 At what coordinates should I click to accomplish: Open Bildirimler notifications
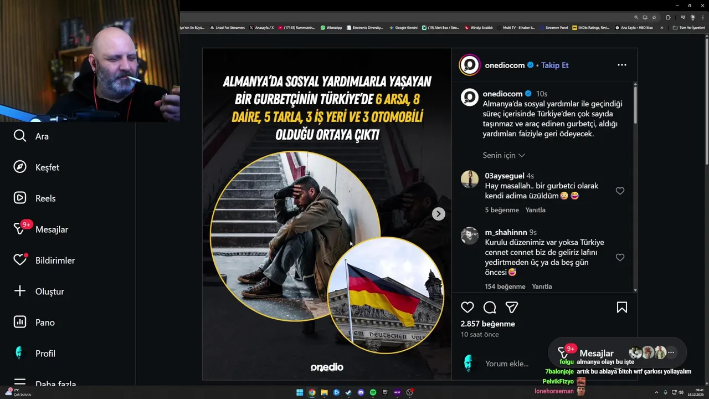44,260
